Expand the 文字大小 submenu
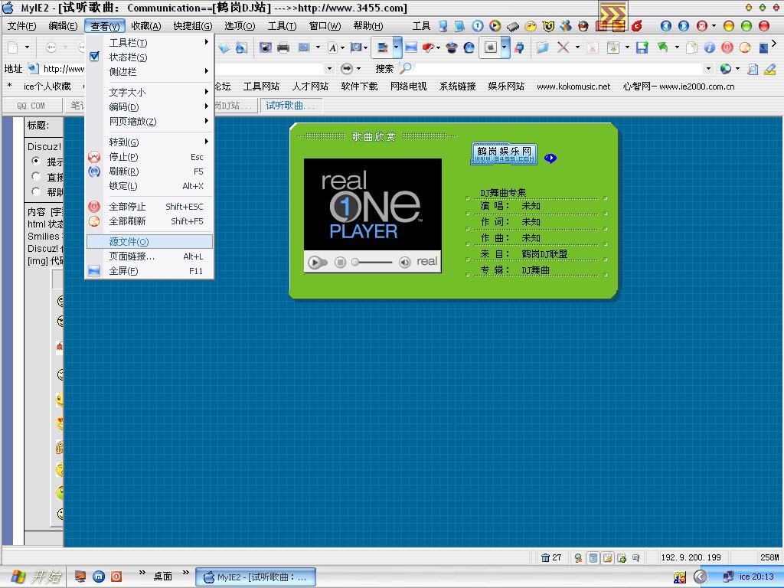The height and width of the screenshot is (588, 784). point(150,92)
